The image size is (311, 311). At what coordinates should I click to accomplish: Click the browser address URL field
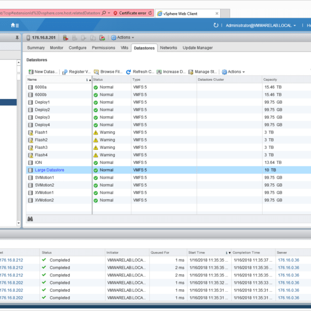pyautogui.click(x=50, y=13)
